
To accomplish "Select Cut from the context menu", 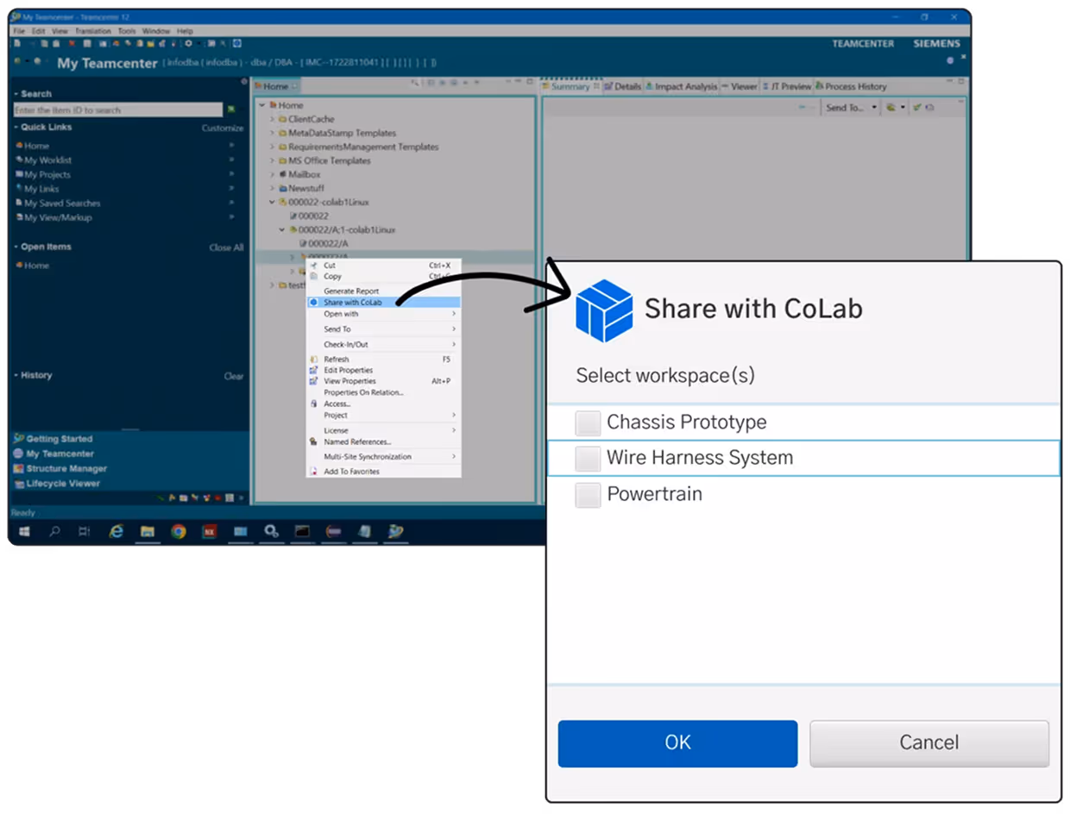I will click(384, 266).
